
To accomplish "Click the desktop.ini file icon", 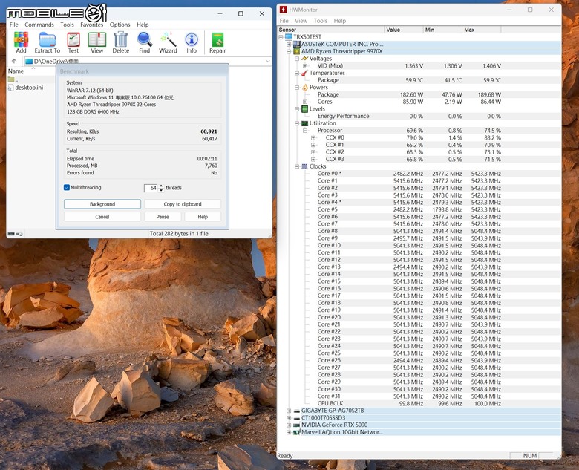I will (10, 88).
